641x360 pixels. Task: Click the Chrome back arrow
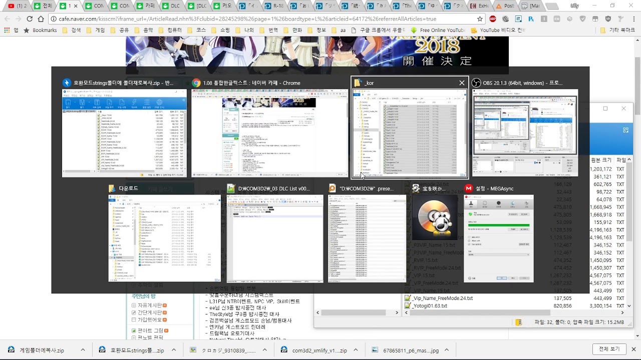[7, 18]
